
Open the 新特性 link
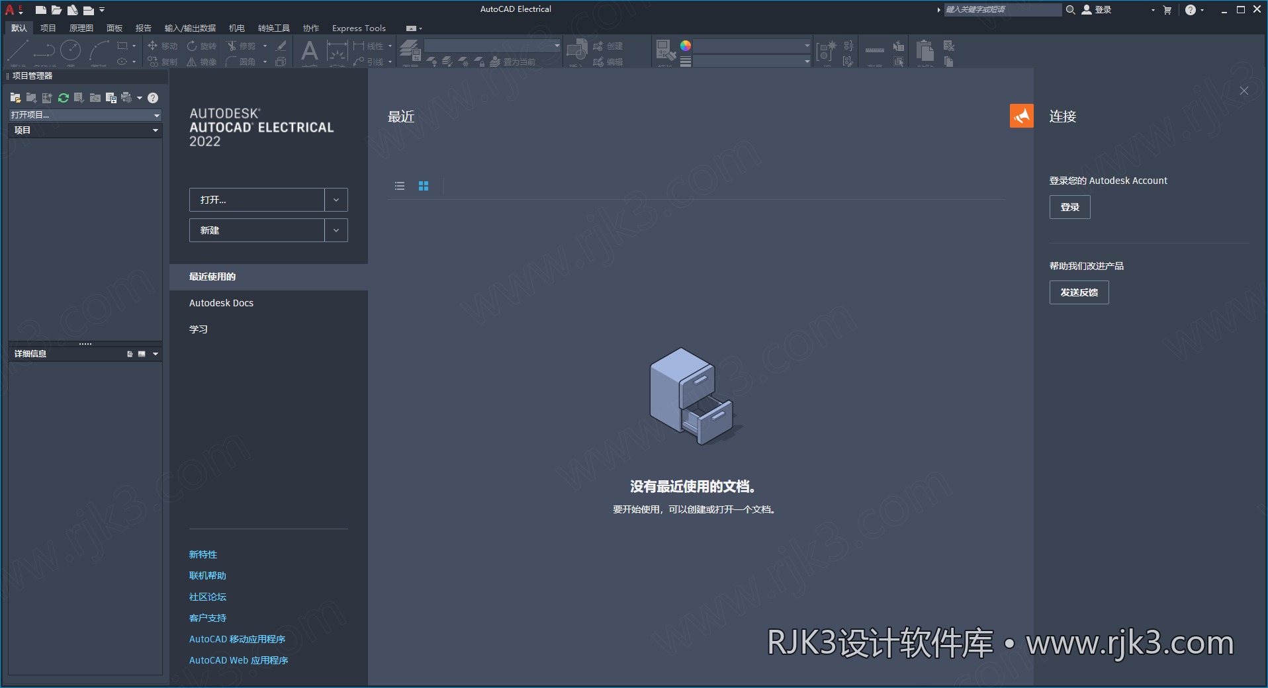[203, 554]
